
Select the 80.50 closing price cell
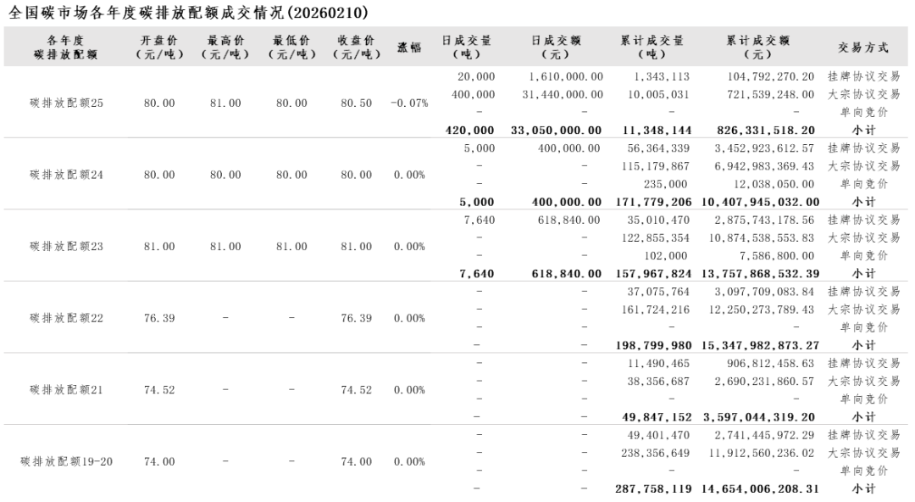(356, 103)
